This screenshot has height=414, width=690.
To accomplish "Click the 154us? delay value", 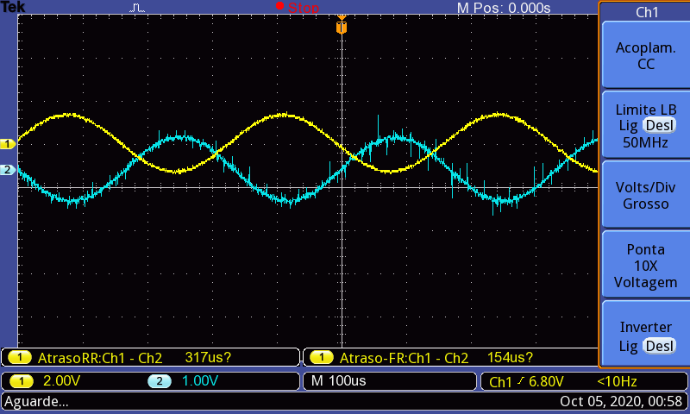I will pyautogui.click(x=510, y=357).
